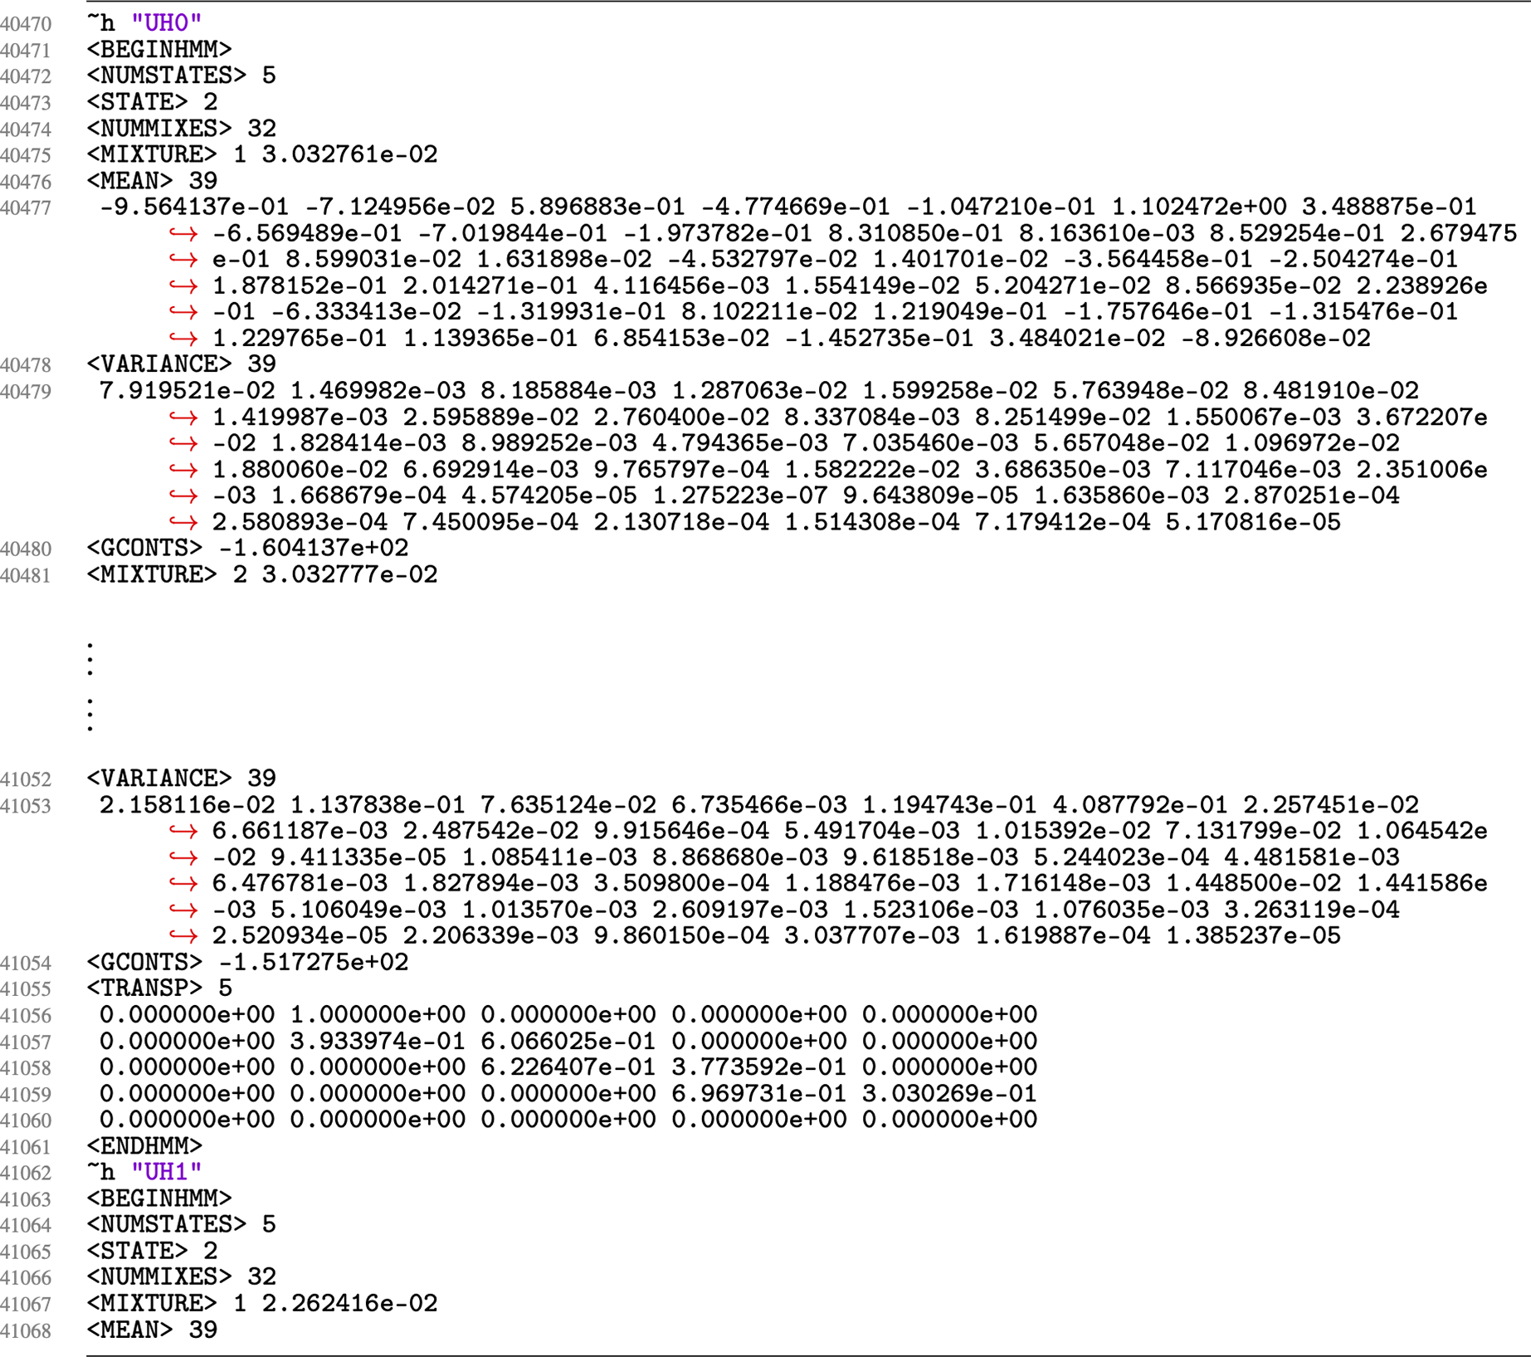Click the <MIXTURE> 2 3.032777e-02 line
Viewport: 1531px width, 1357px height.
pyautogui.click(x=261, y=574)
